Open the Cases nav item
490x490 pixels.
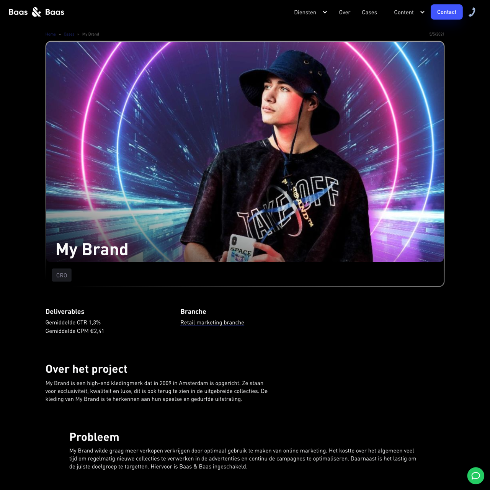369,12
